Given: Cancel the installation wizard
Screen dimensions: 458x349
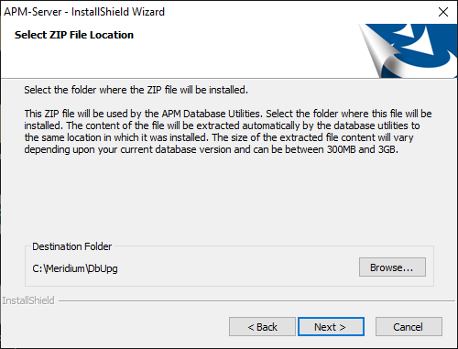Looking at the screenshot, I should coord(409,327).
